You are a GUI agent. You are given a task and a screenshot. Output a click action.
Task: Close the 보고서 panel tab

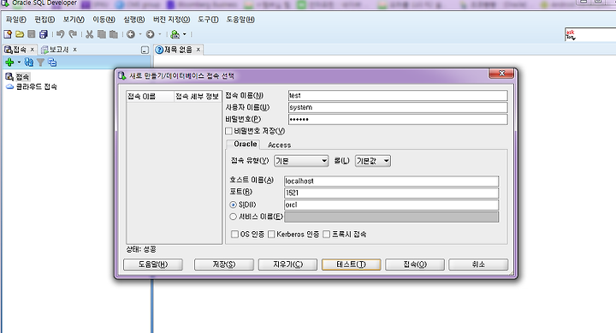click(74, 50)
